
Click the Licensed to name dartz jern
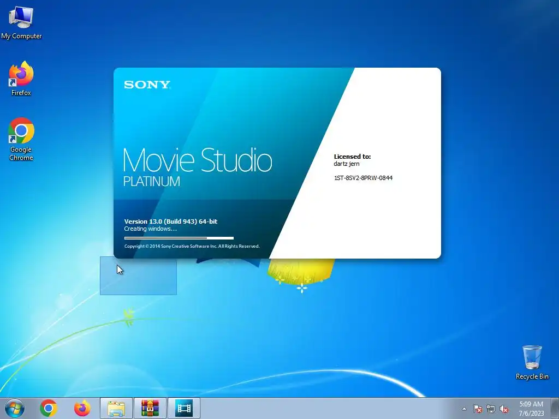coord(347,164)
